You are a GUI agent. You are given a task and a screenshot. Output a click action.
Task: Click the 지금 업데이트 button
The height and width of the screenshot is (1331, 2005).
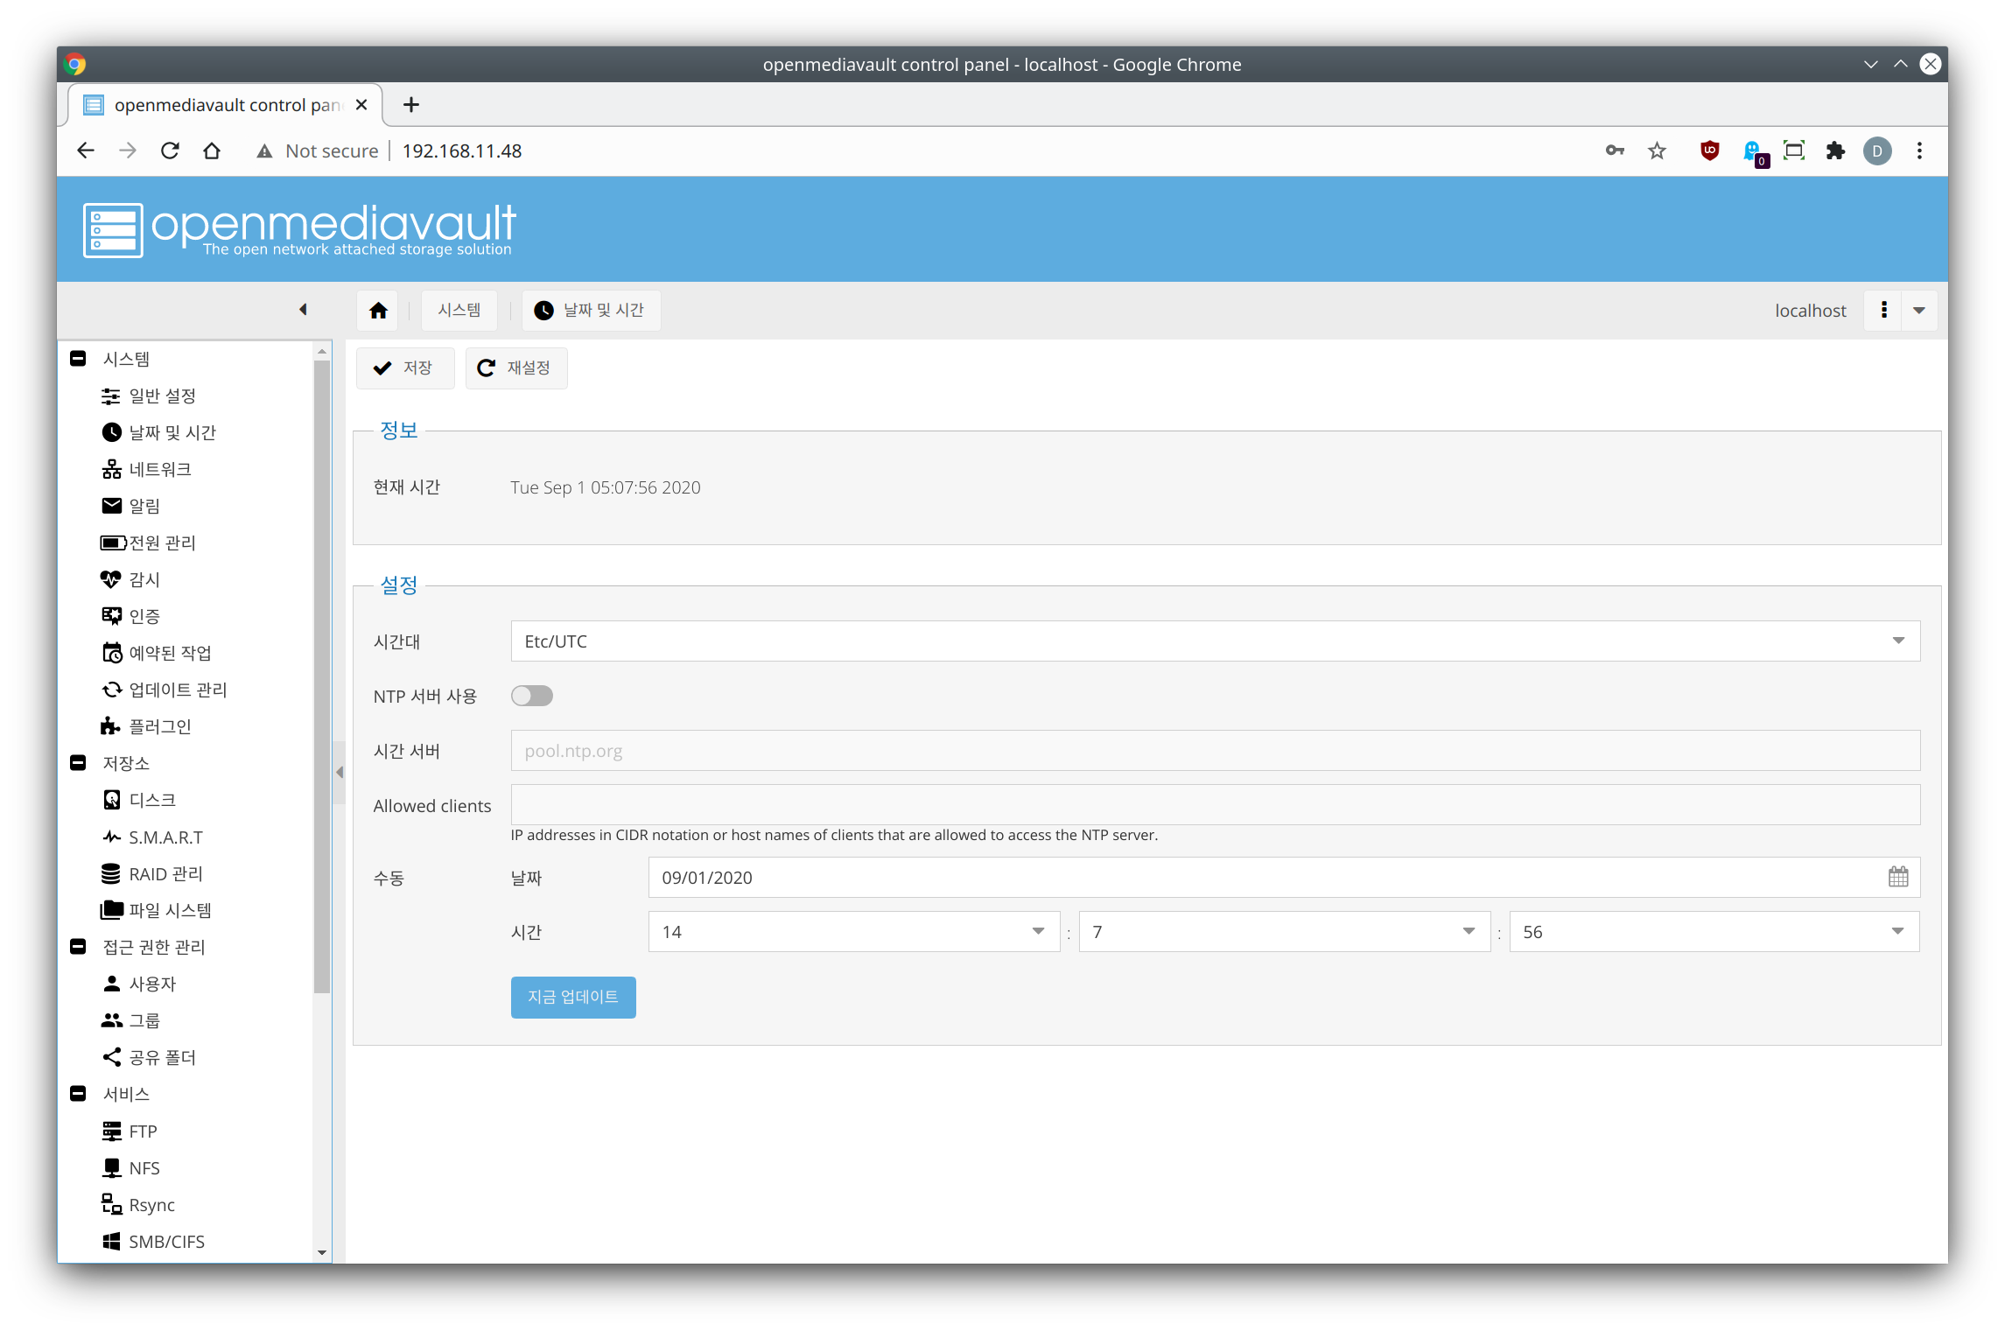[x=572, y=997]
